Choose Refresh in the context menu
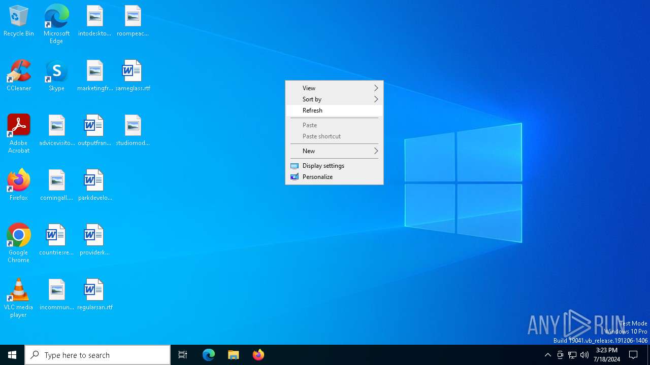The image size is (650, 365). tap(334, 111)
